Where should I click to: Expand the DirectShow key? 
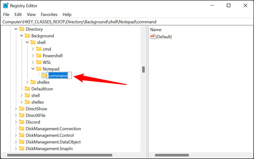tap(16, 109)
